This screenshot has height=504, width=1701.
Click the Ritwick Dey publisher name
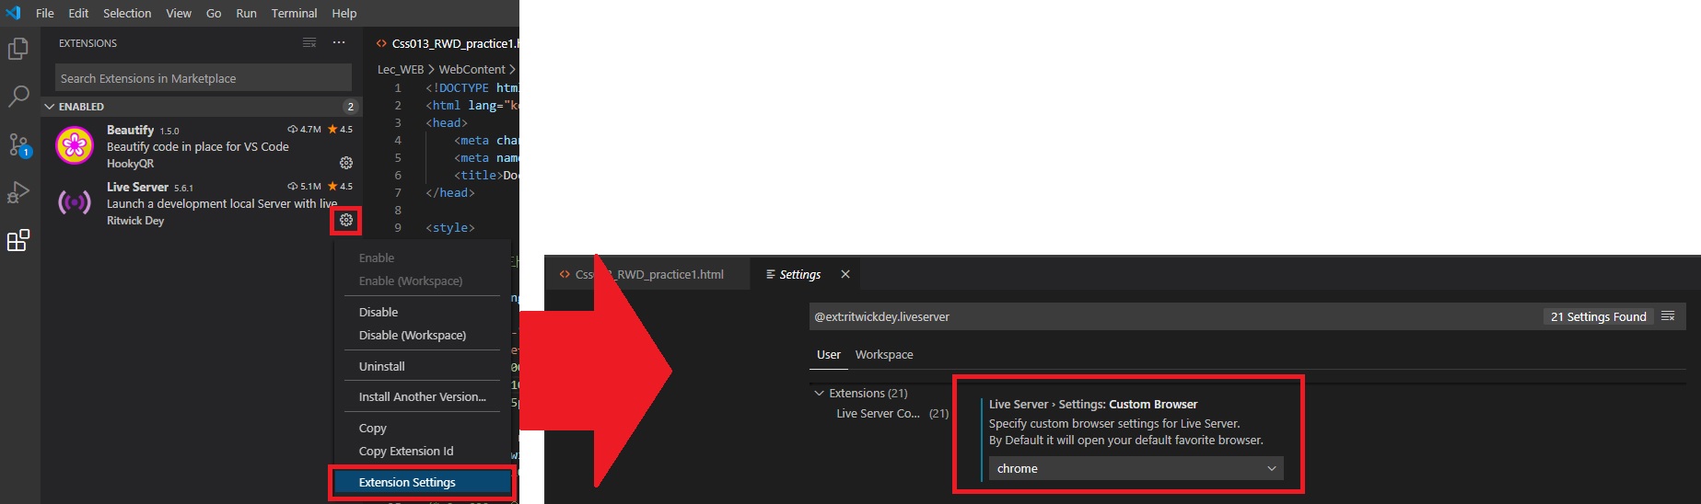[135, 220]
